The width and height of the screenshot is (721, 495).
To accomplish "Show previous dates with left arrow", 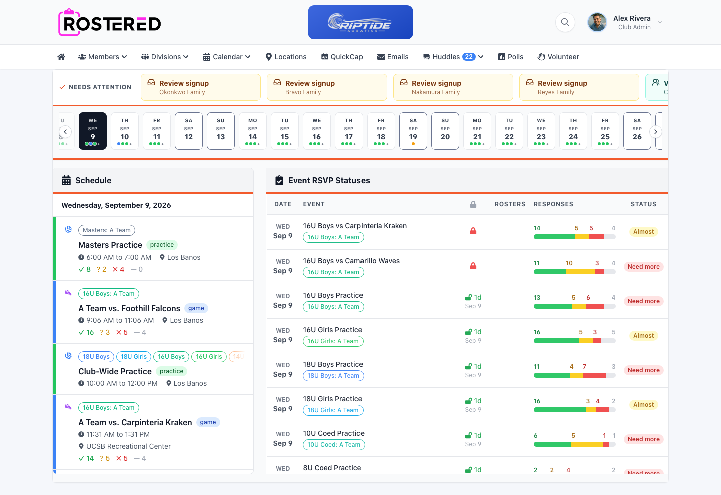I will [x=65, y=132].
